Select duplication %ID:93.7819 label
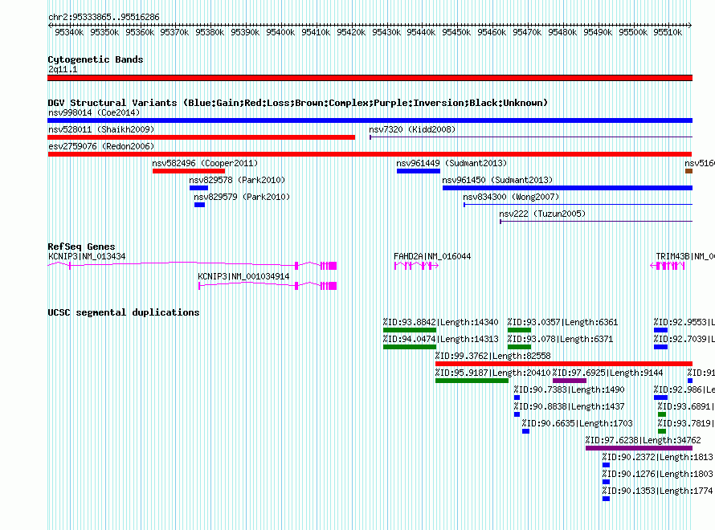 point(686,423)
